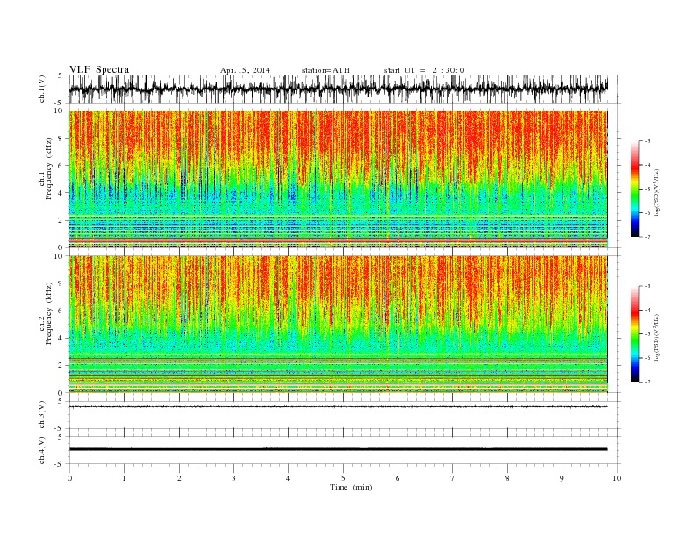Image resolution: width=695 pixels, height=537 pixels.
Task: Click the ch.1 spectrogram plot area
Action: (x=339, y=179)
